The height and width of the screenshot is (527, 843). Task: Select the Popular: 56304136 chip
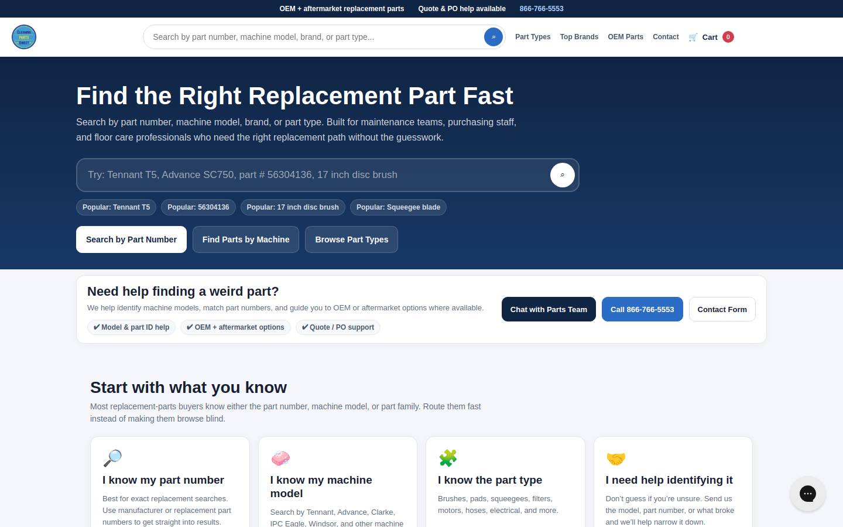point(198,207)
